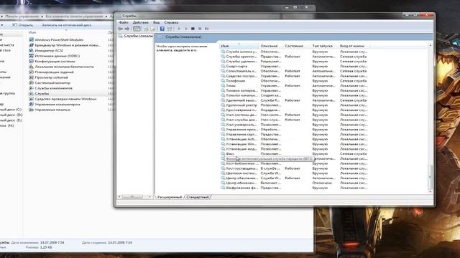Image resolution: width=460 pixels, height=258 pixels.
Task: Open Локальная политика безопасности in Explorer
Action: 61,67
